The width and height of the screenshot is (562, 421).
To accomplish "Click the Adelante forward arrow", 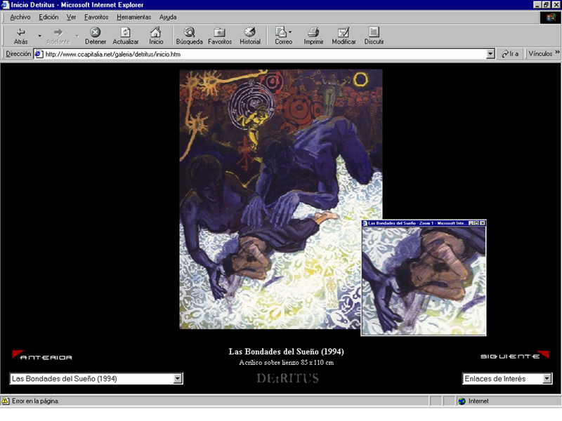I will pyautogui.click(x=58, y=36).
